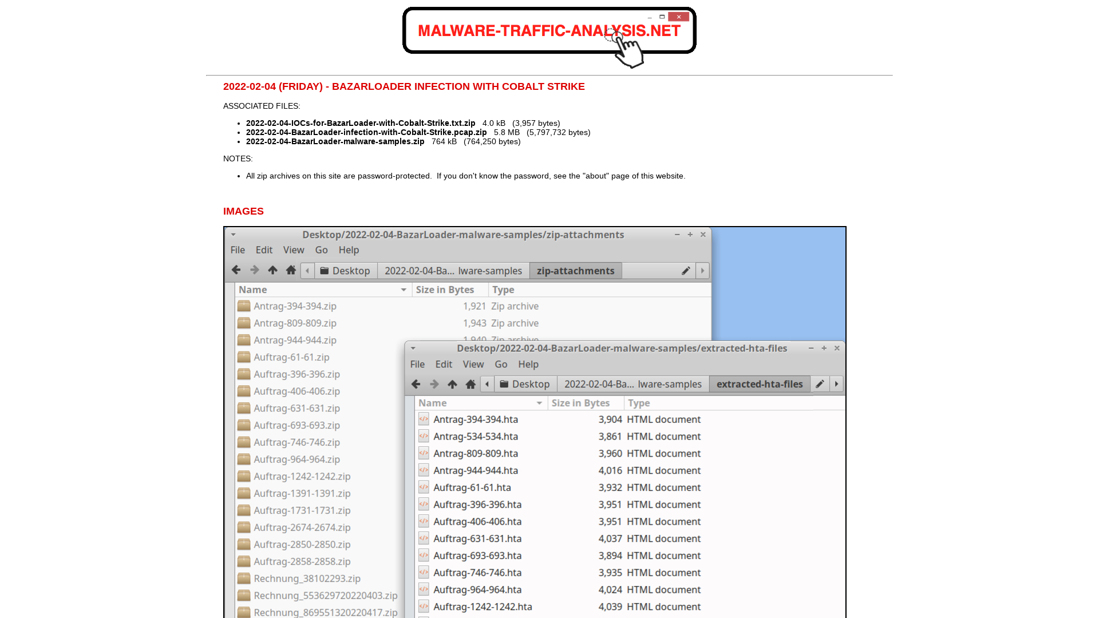Click Size in Bytes header in extracted-hta-files window
Image resolution: width=1099 pixels, height=618 pixels.
point(586,403)
